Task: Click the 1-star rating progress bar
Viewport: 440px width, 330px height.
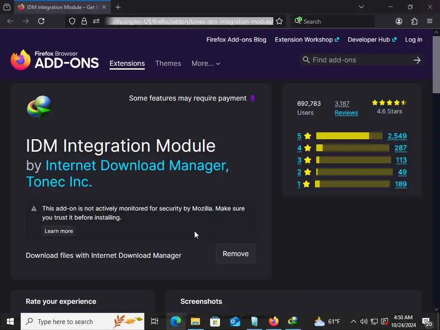Action: pos(353,184)
